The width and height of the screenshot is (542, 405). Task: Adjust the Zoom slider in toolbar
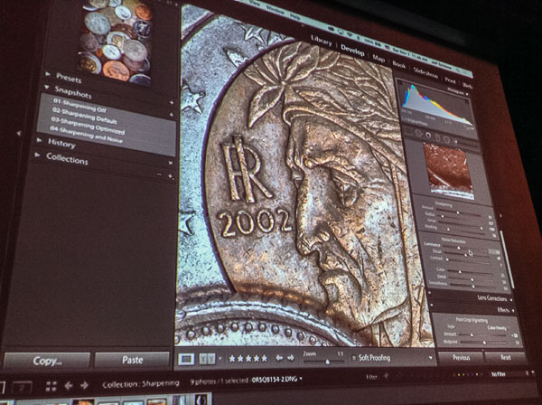(327, 362)
